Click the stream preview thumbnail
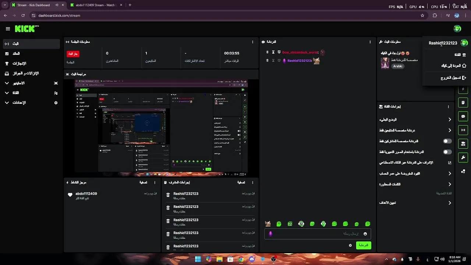Screen dimensions: 471x265 coord(161,128)
